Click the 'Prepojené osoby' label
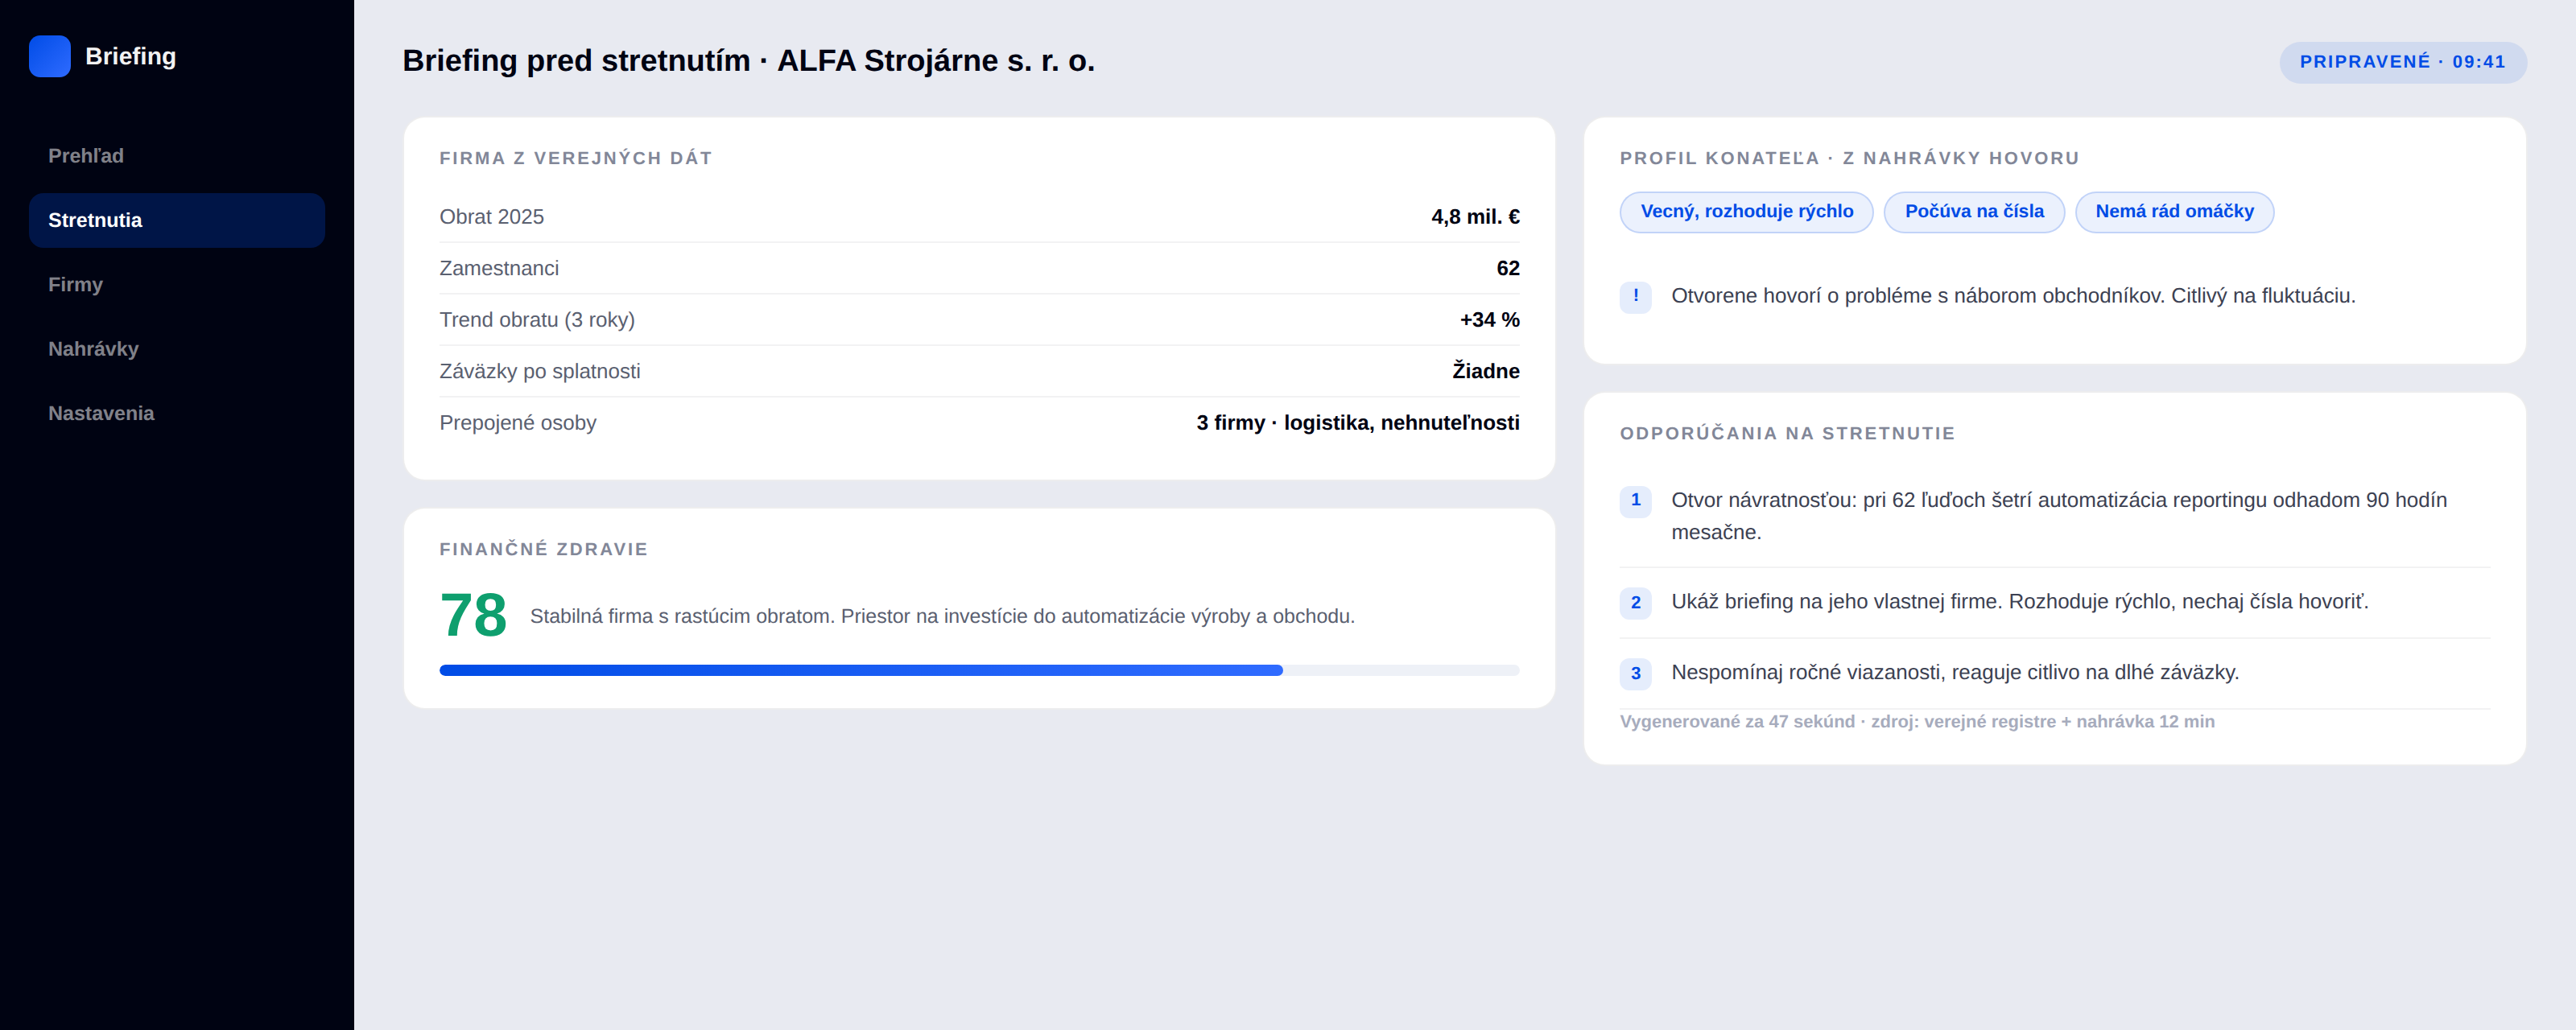This screenshot has width=2576, height=1030. point(517,423)
